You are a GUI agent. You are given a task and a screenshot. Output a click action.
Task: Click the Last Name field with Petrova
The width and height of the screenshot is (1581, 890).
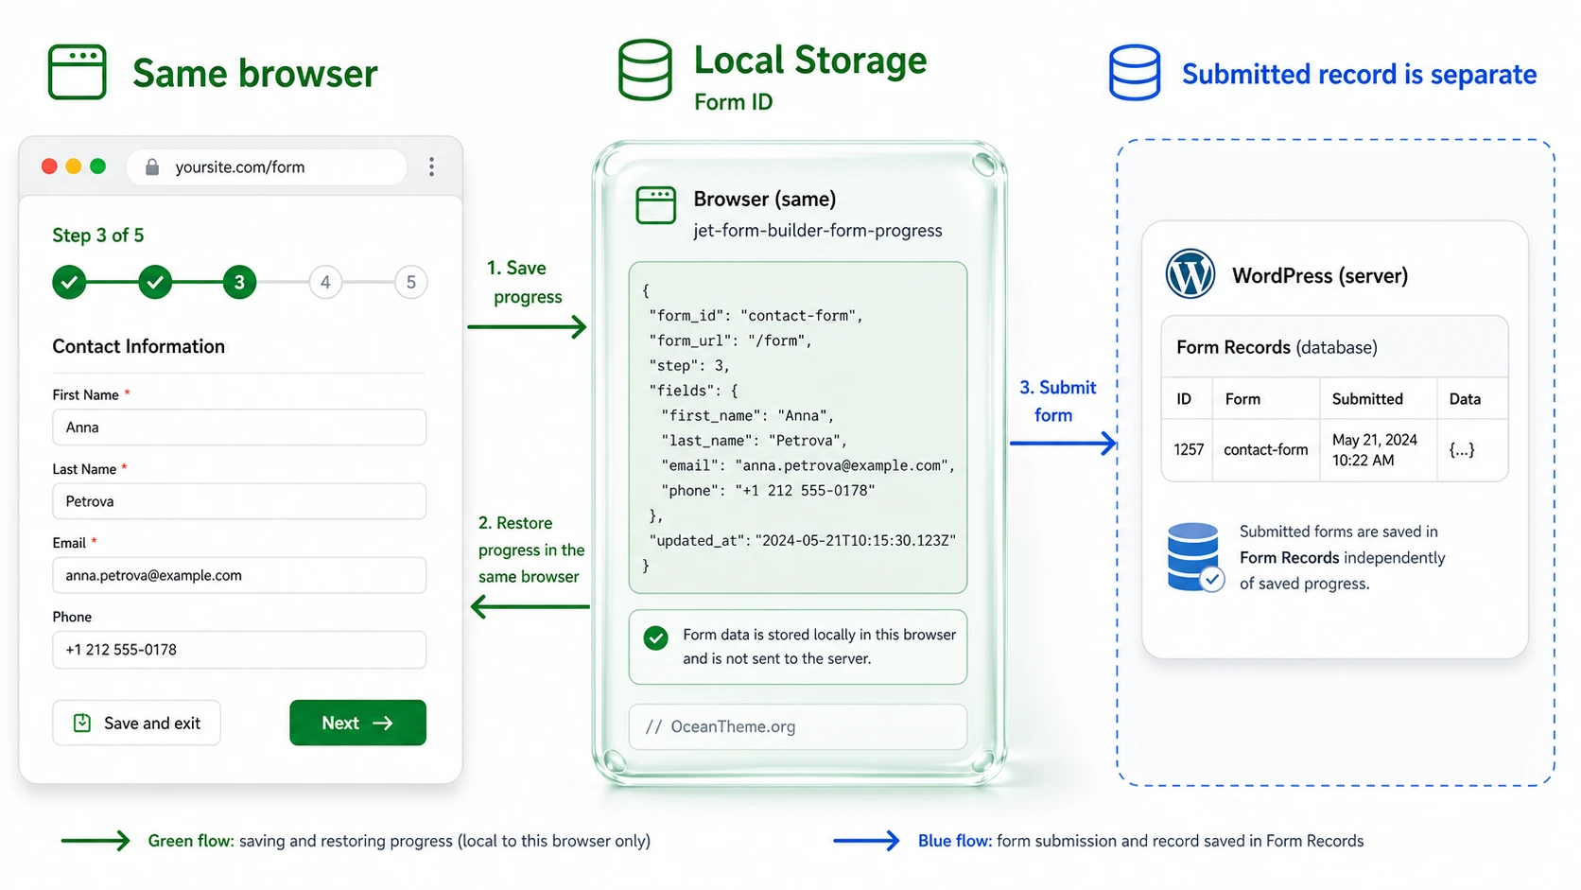pos(239,501)
